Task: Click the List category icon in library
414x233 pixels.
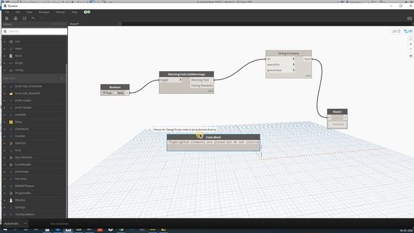Action: pos(11,41)
